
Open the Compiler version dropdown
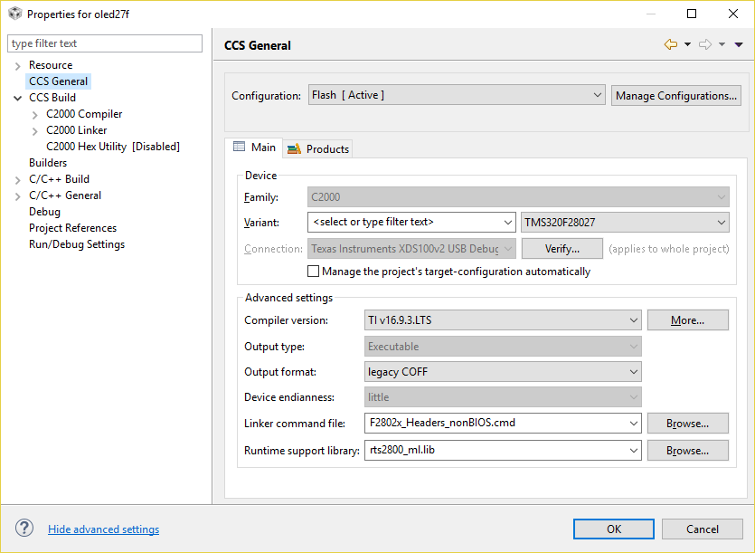[503, 319]
